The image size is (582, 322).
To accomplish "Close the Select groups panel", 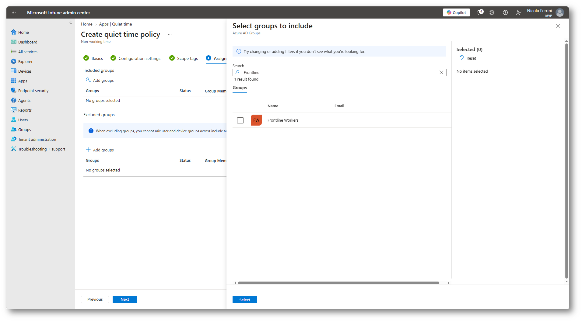I will 558,26.
